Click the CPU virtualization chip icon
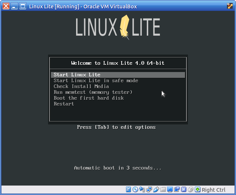This screenshot has width=236, height=195. (x=184, y=190)
